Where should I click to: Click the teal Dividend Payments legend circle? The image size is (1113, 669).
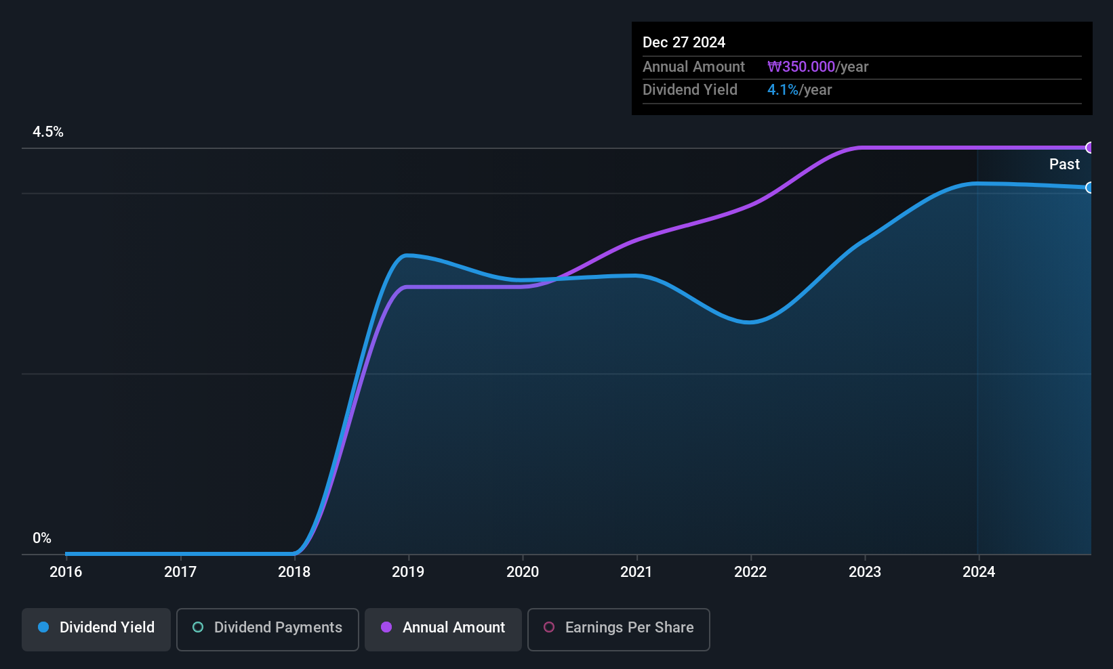coord(198,627)
